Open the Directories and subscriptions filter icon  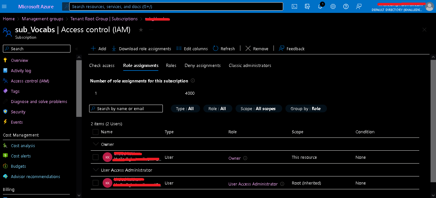307,6
